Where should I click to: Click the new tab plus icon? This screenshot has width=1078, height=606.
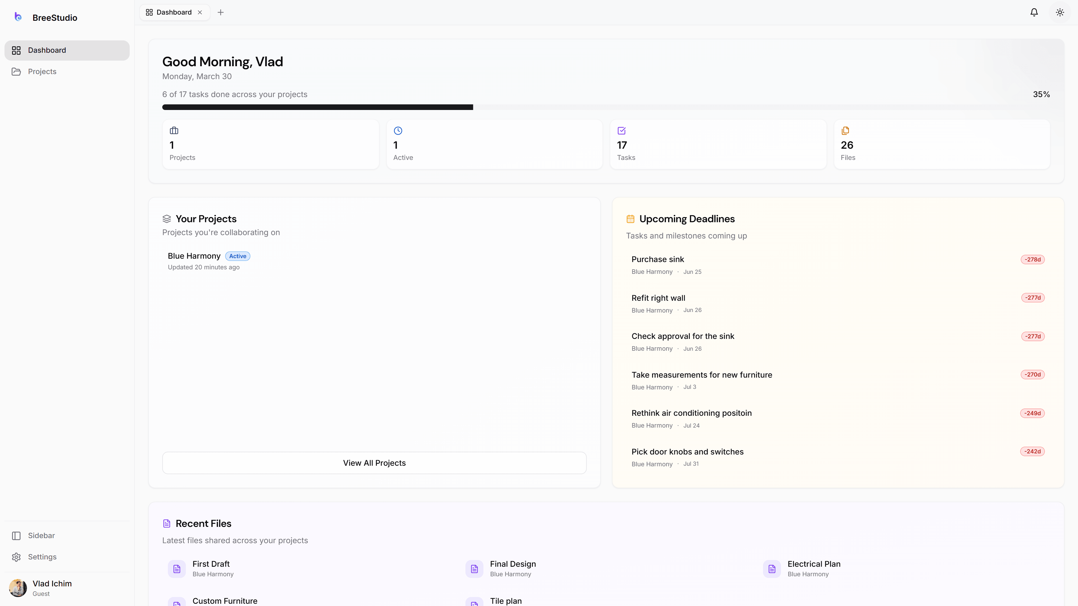pyautogui.click(x=221, y=13)
